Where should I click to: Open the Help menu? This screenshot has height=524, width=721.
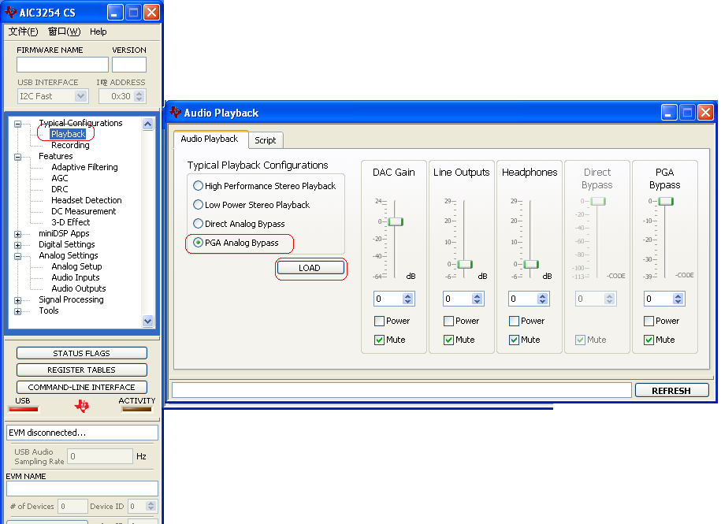coord(98,32)
